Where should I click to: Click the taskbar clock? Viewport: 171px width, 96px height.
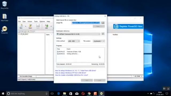[x=160, y=94]
